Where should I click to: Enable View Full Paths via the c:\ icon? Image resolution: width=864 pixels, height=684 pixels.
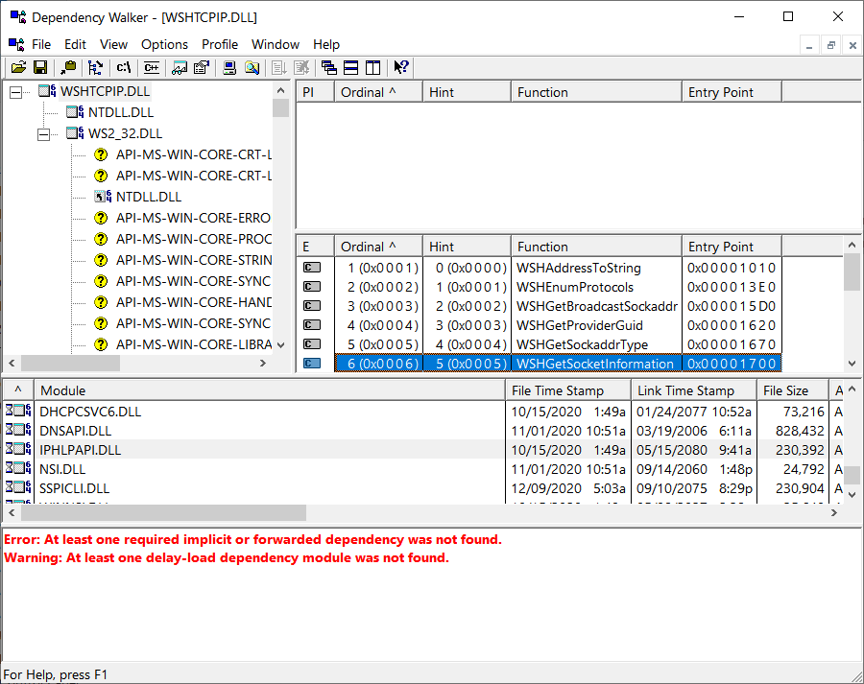point(122,67)
